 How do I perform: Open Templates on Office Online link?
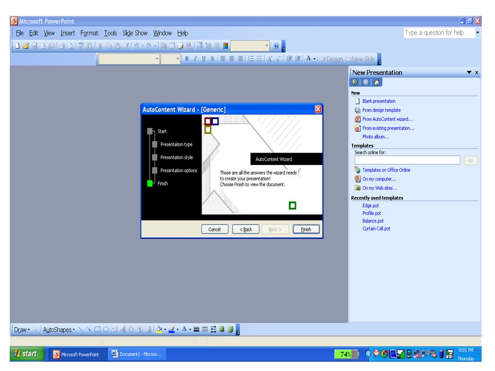point(386,170)
